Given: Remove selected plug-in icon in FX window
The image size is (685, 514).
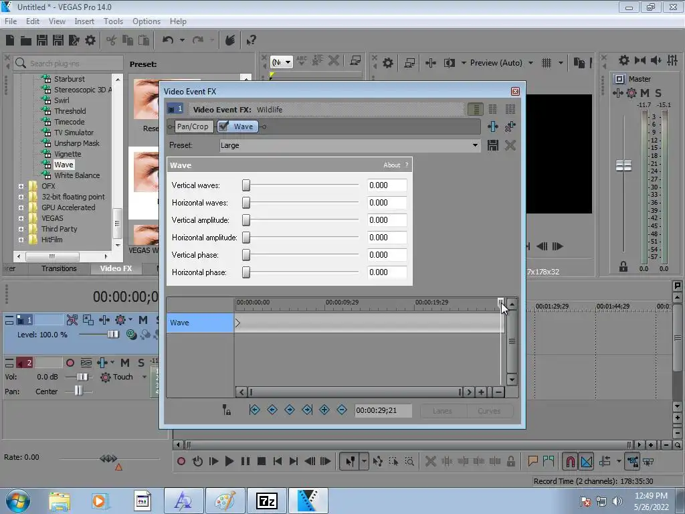Looking at the screenshot, I should (510, 126).
